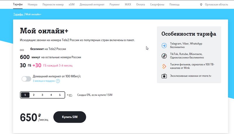The height and width of the screenshot is (134, 234).
Task: Select 5 SIMs in quantity selector
Action: pyautogui.click(x=60, y=95)
